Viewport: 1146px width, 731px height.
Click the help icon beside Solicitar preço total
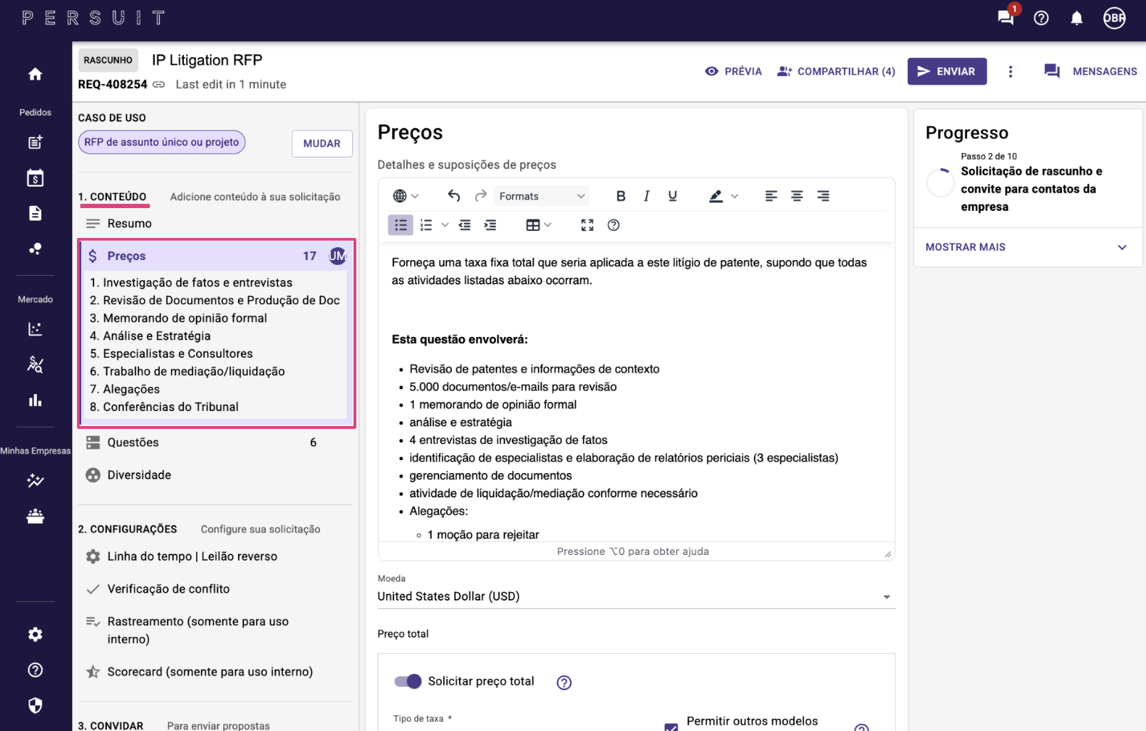coord(564,683)
